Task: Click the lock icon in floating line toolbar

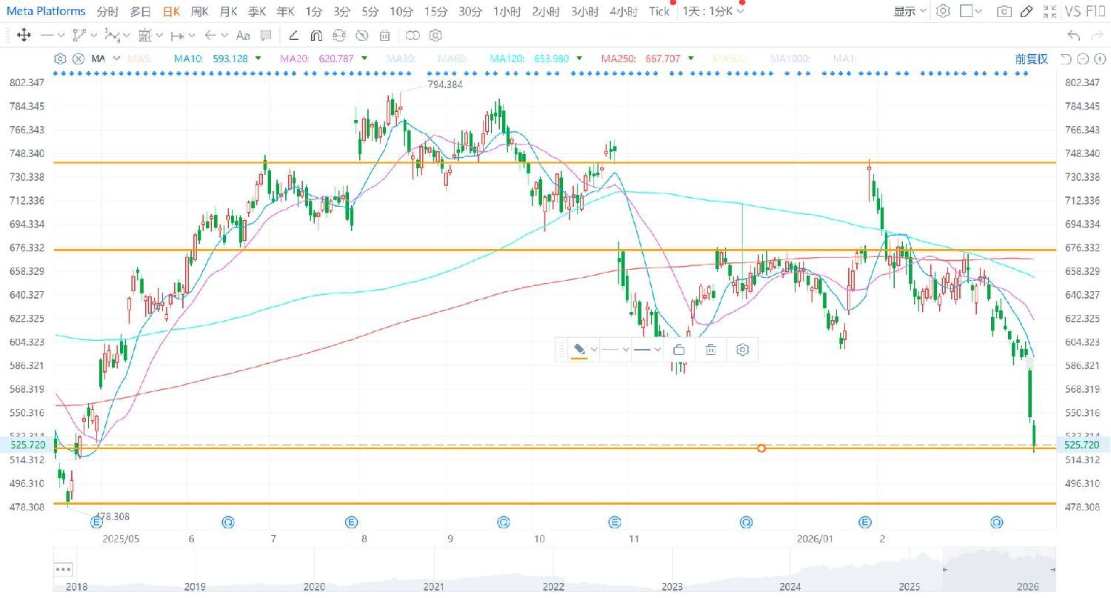Action: 679,350
